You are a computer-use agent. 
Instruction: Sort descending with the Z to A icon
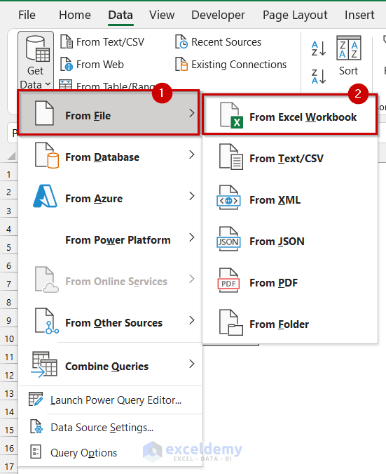[x=319, y=76]
